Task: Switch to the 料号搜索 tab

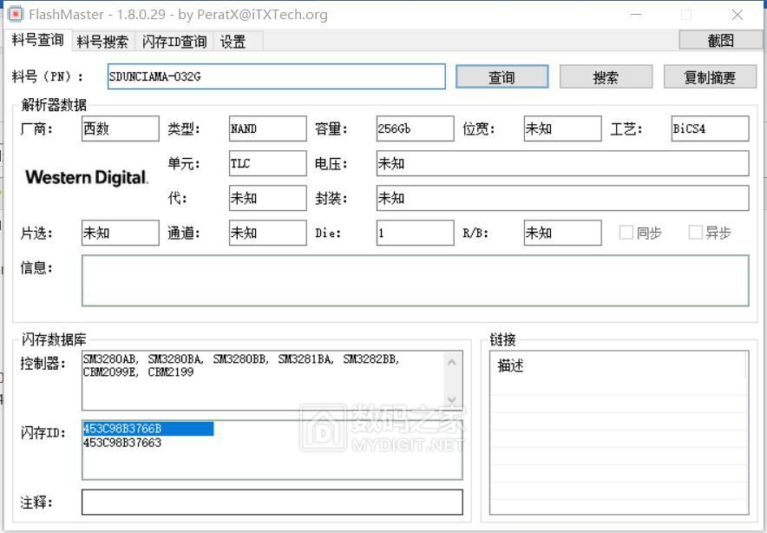Action: 104,41
